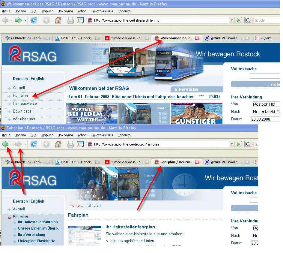Open 'Unsere Linien im Überb...' submenu link

(x=39, y=228)
